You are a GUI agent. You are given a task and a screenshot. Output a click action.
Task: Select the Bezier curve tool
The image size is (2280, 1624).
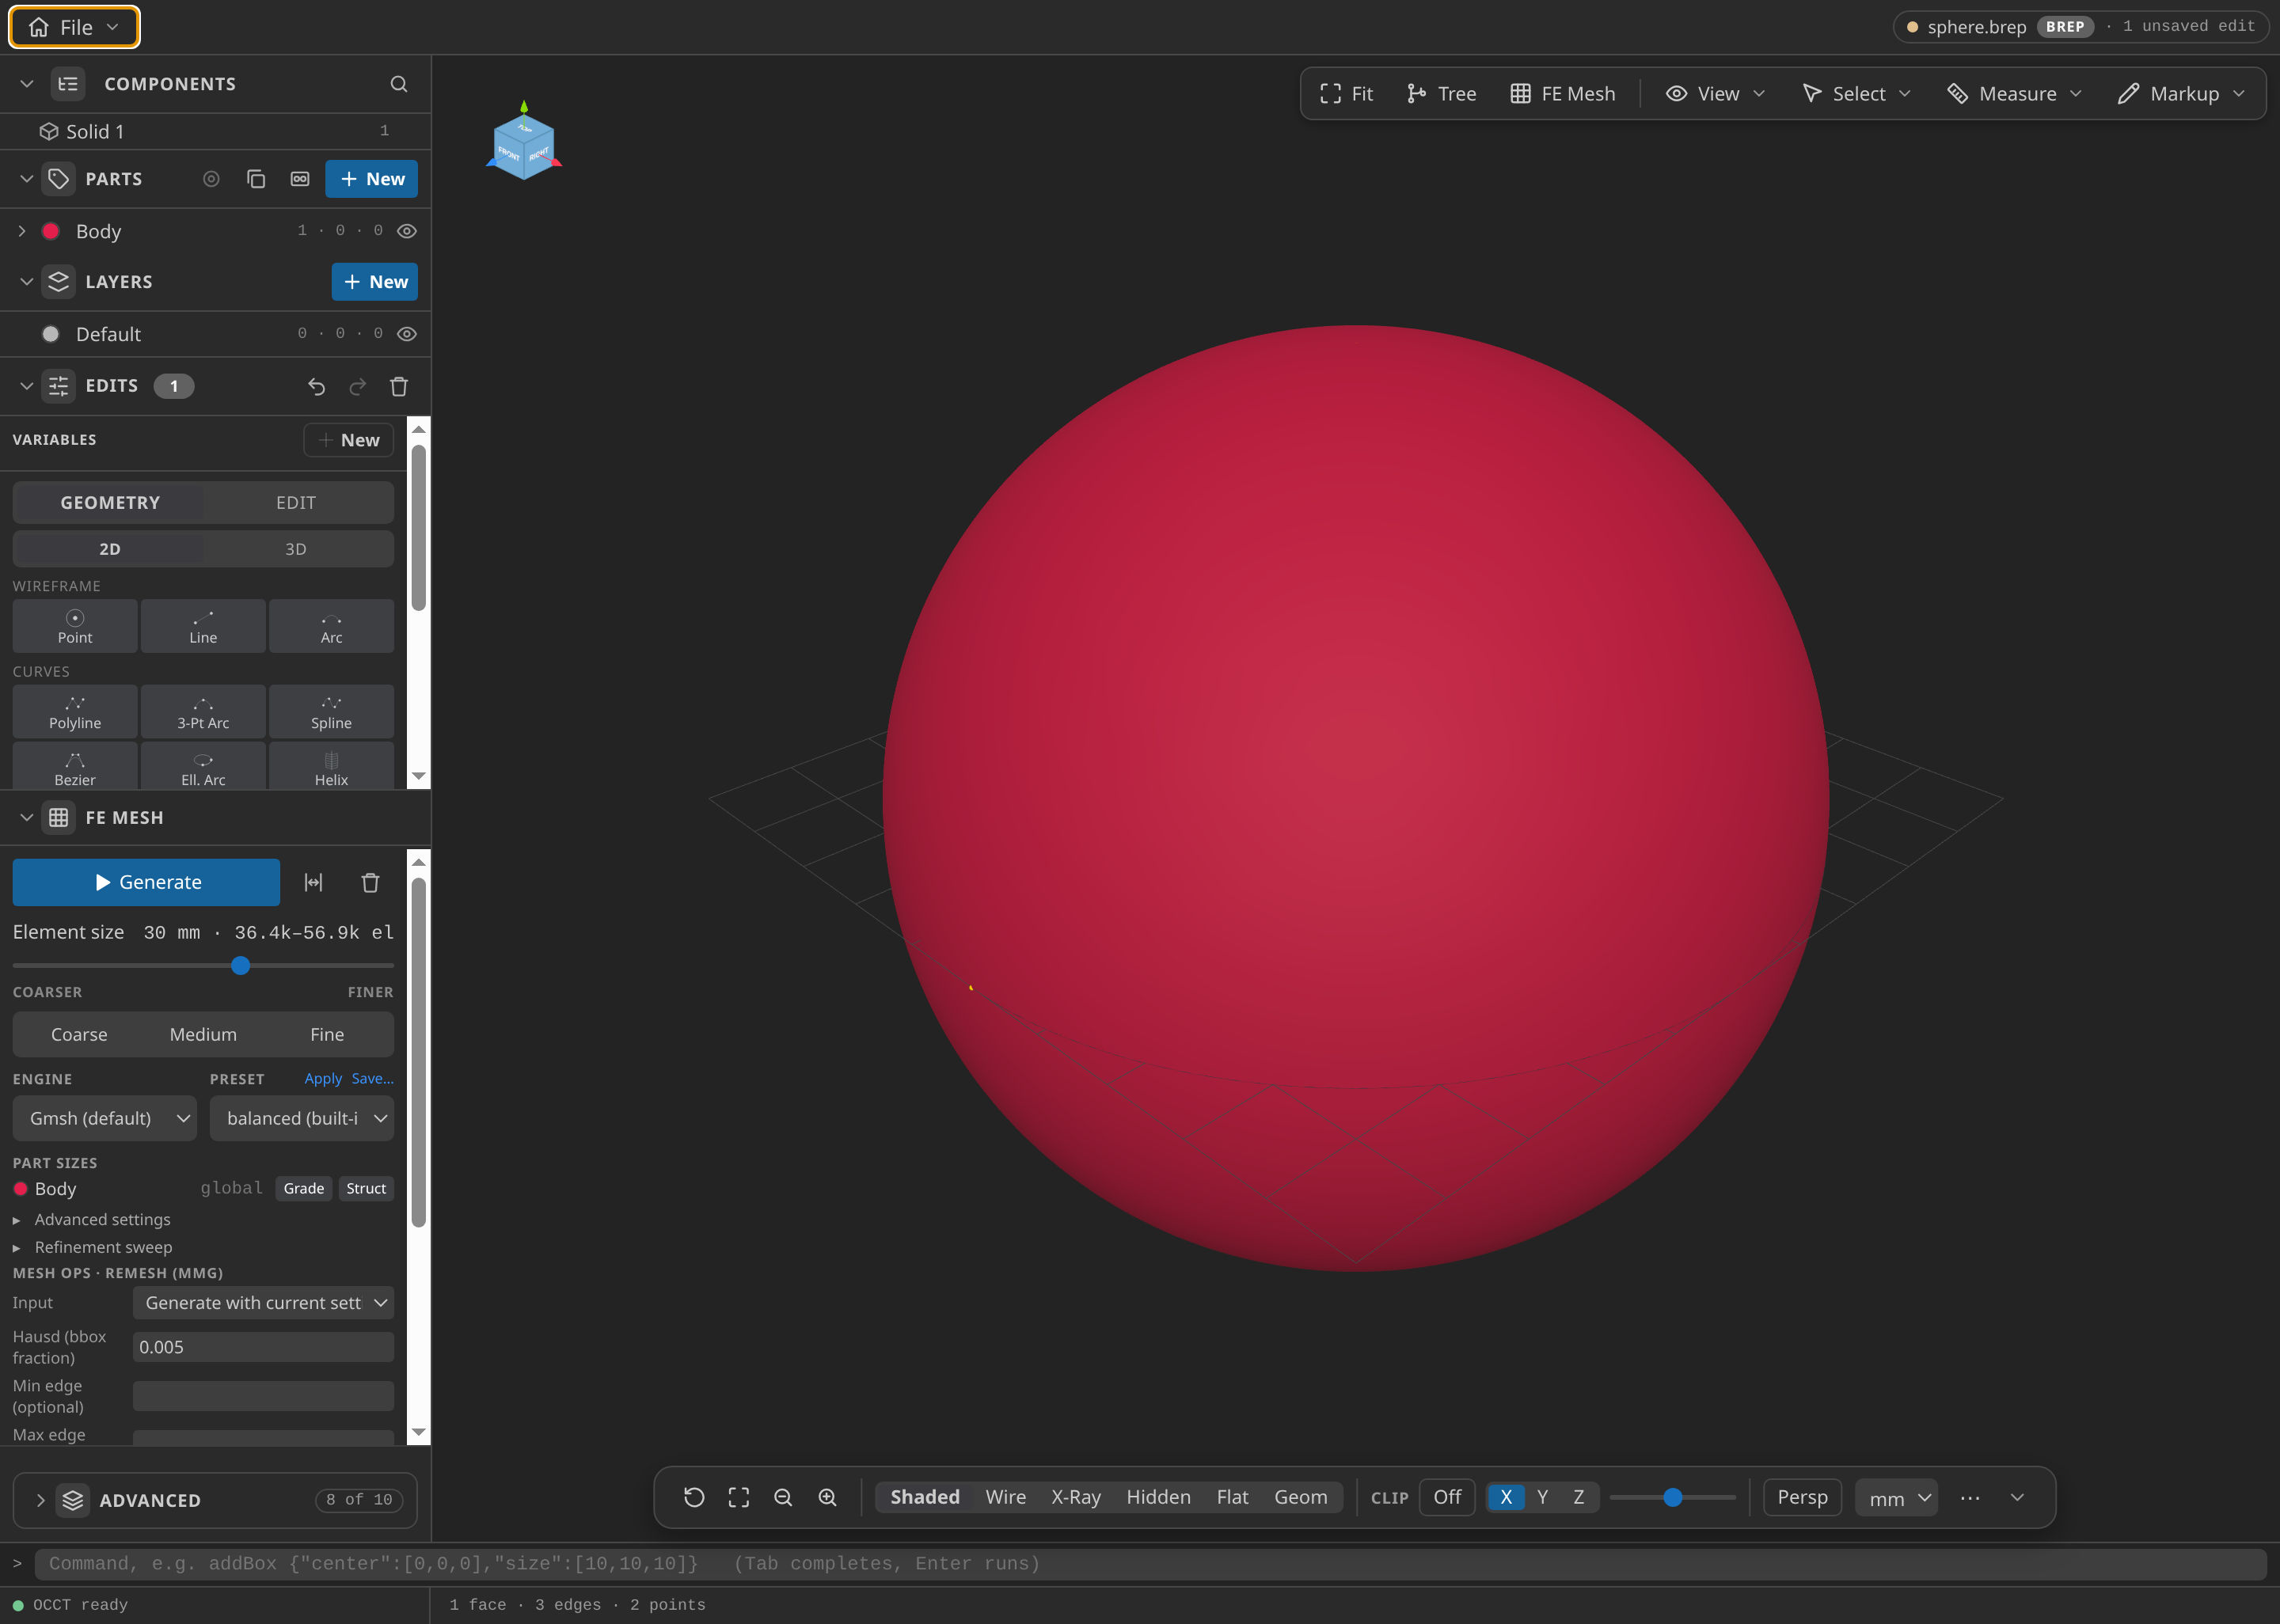point(75,767)
